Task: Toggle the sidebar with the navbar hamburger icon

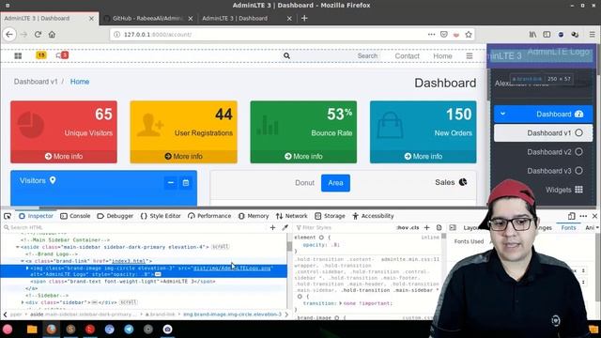Action: (470, 56)
